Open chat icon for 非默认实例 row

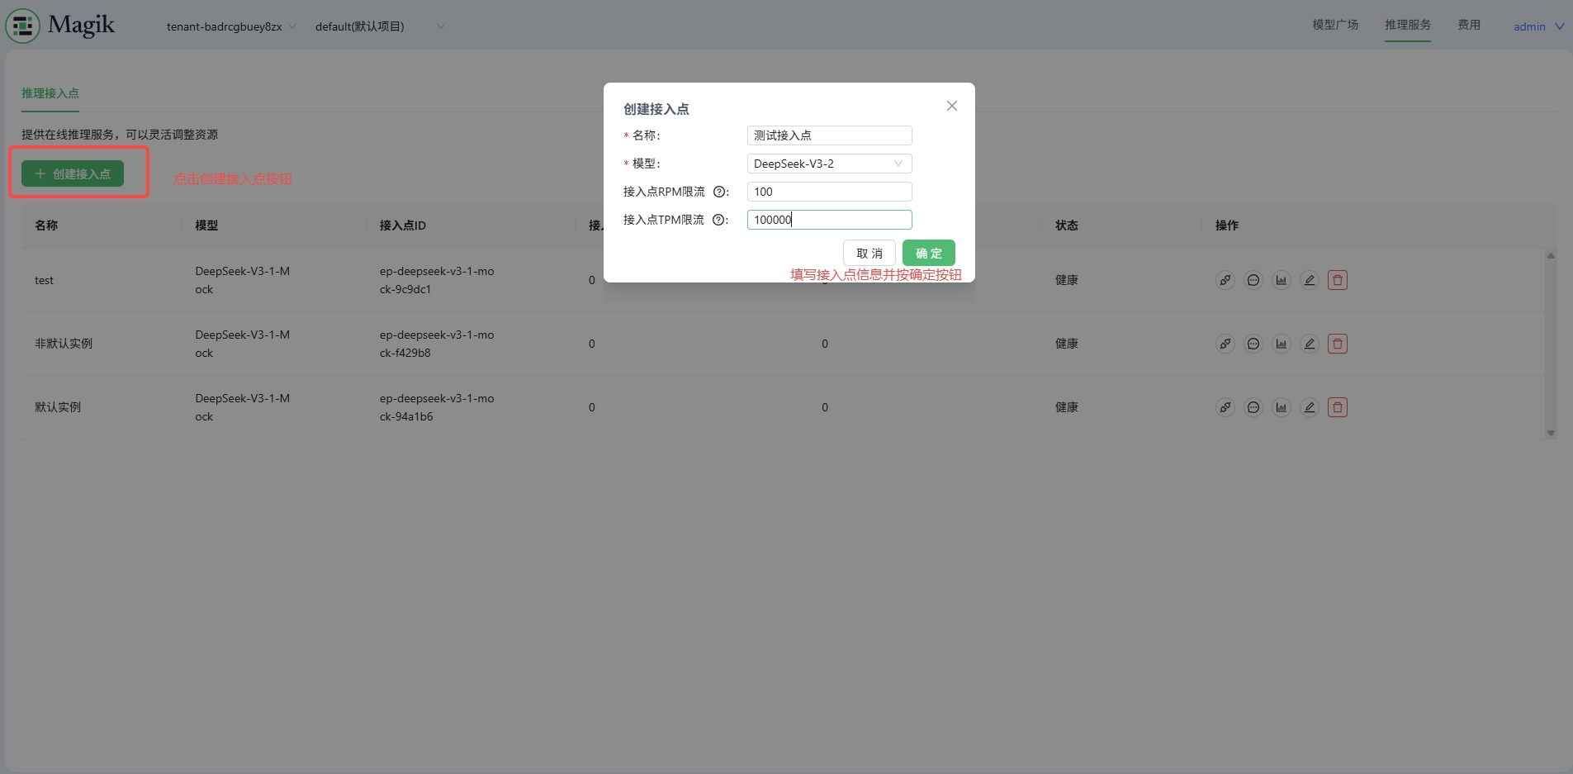1253,344
